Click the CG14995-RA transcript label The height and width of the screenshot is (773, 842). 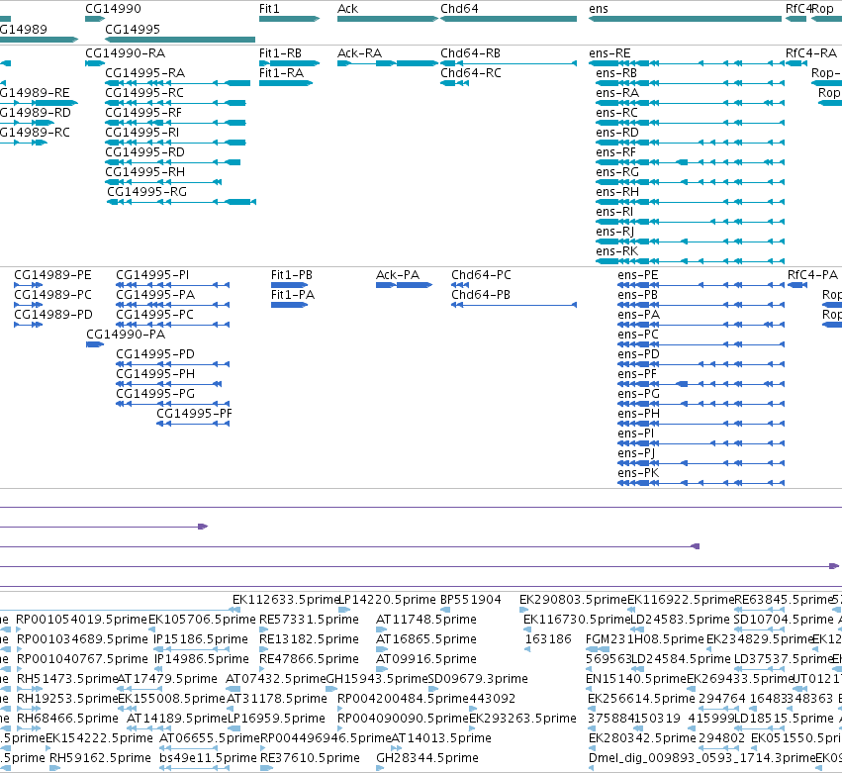145,73
